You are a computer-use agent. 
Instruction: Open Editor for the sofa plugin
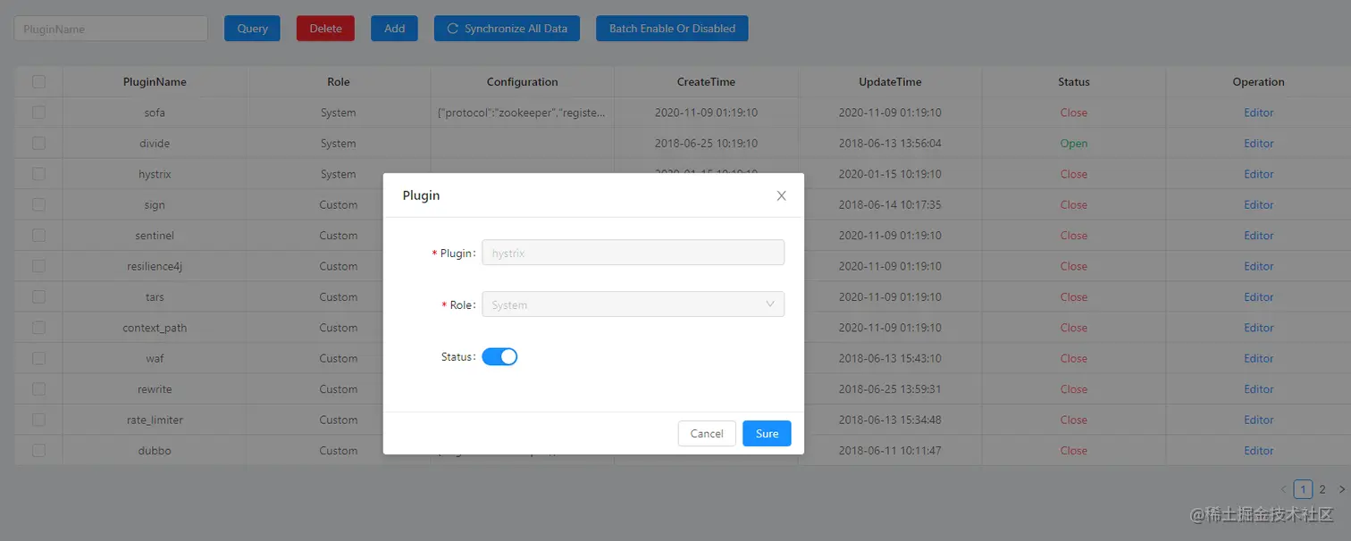click(x=1258, y=112)
